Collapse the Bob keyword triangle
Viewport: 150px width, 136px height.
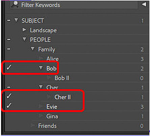pos(41,68)
